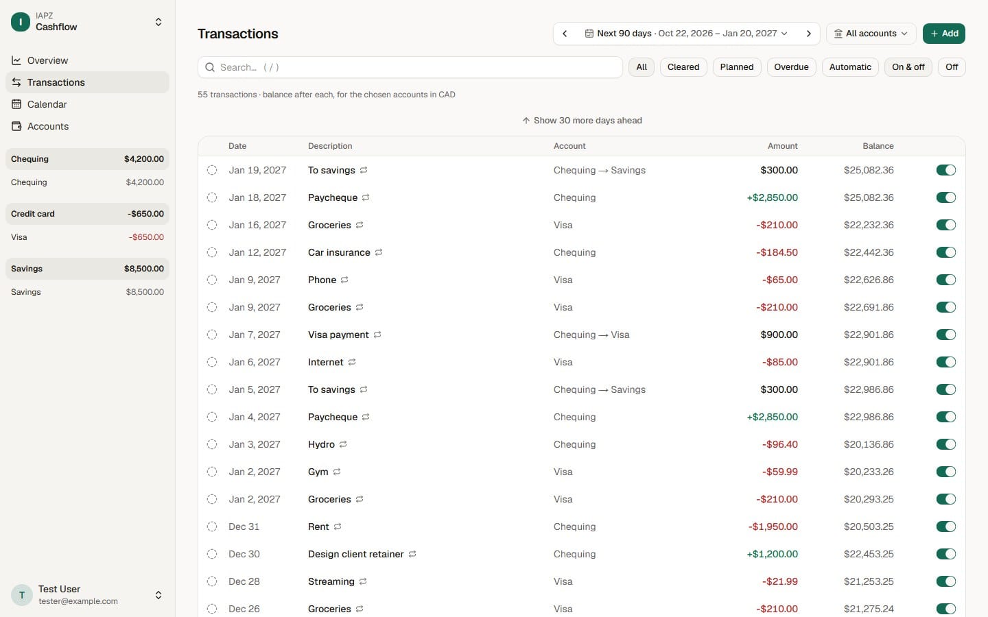Click the Test User avatar

coord(22,595)
